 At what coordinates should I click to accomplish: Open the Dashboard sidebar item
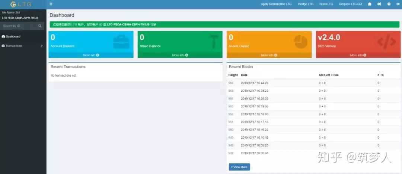[23, 36]
